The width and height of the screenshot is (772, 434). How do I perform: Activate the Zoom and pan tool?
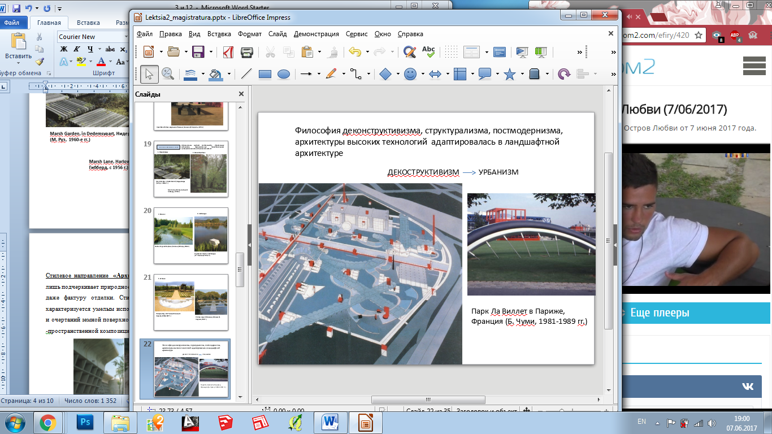click(168, 74)
